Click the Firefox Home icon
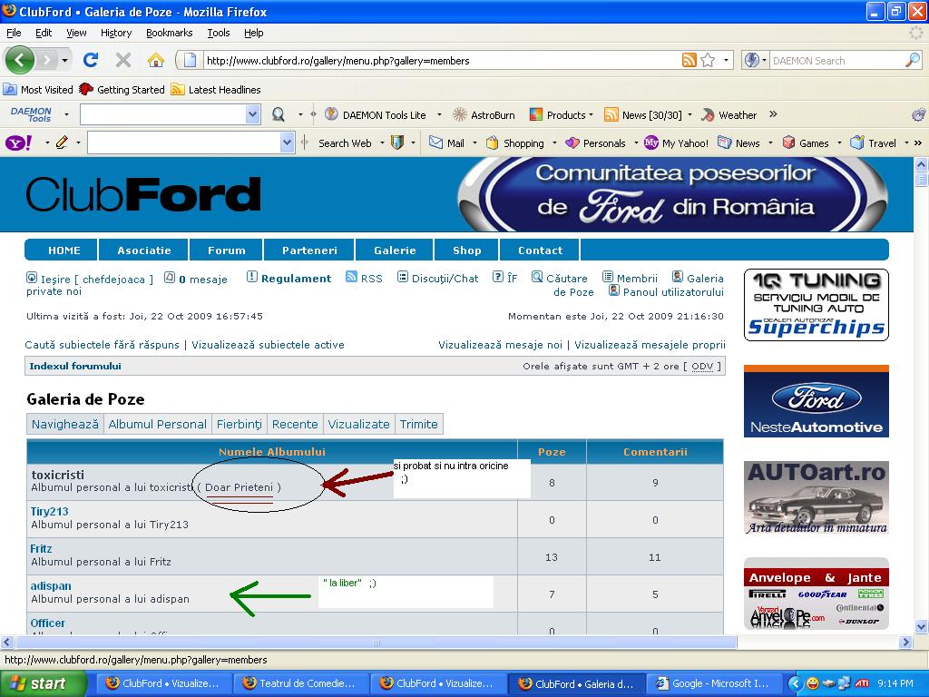 point(156,61)
